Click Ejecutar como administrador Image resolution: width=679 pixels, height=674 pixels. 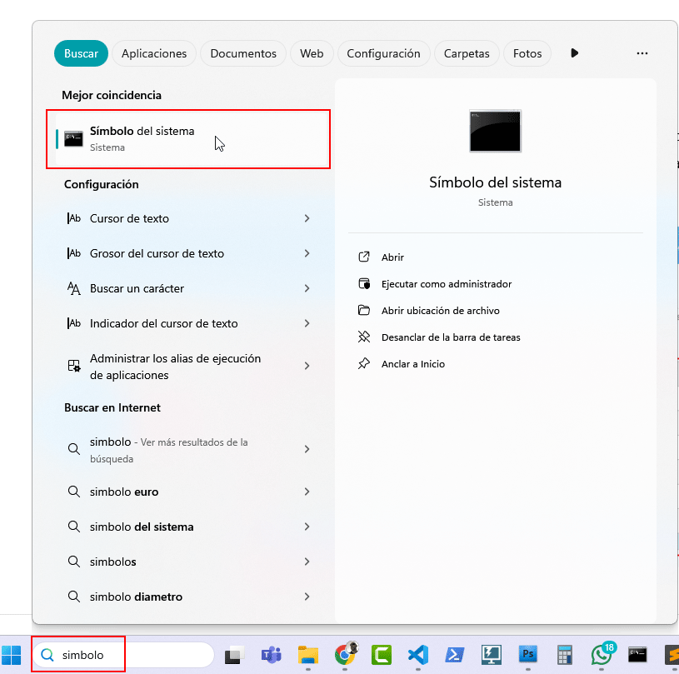point(446,284)
